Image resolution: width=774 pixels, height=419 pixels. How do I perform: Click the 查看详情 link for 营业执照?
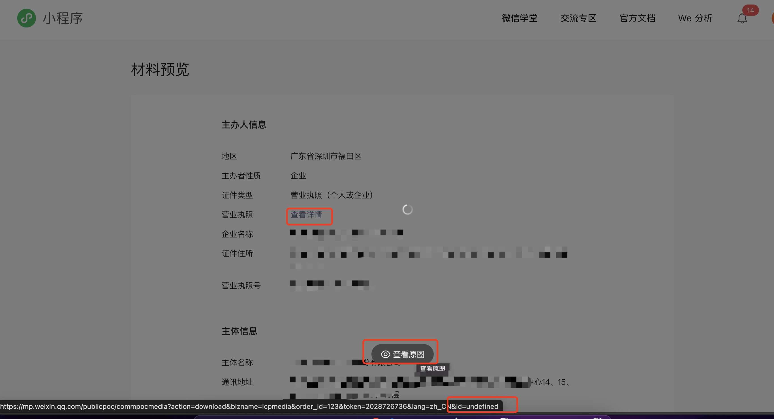point(306,215)
